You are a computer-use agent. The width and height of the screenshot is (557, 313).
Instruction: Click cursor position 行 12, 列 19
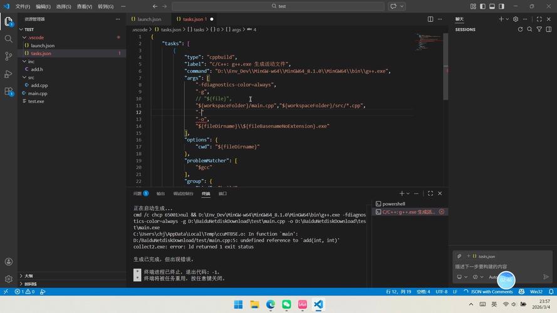pos(398,292)
